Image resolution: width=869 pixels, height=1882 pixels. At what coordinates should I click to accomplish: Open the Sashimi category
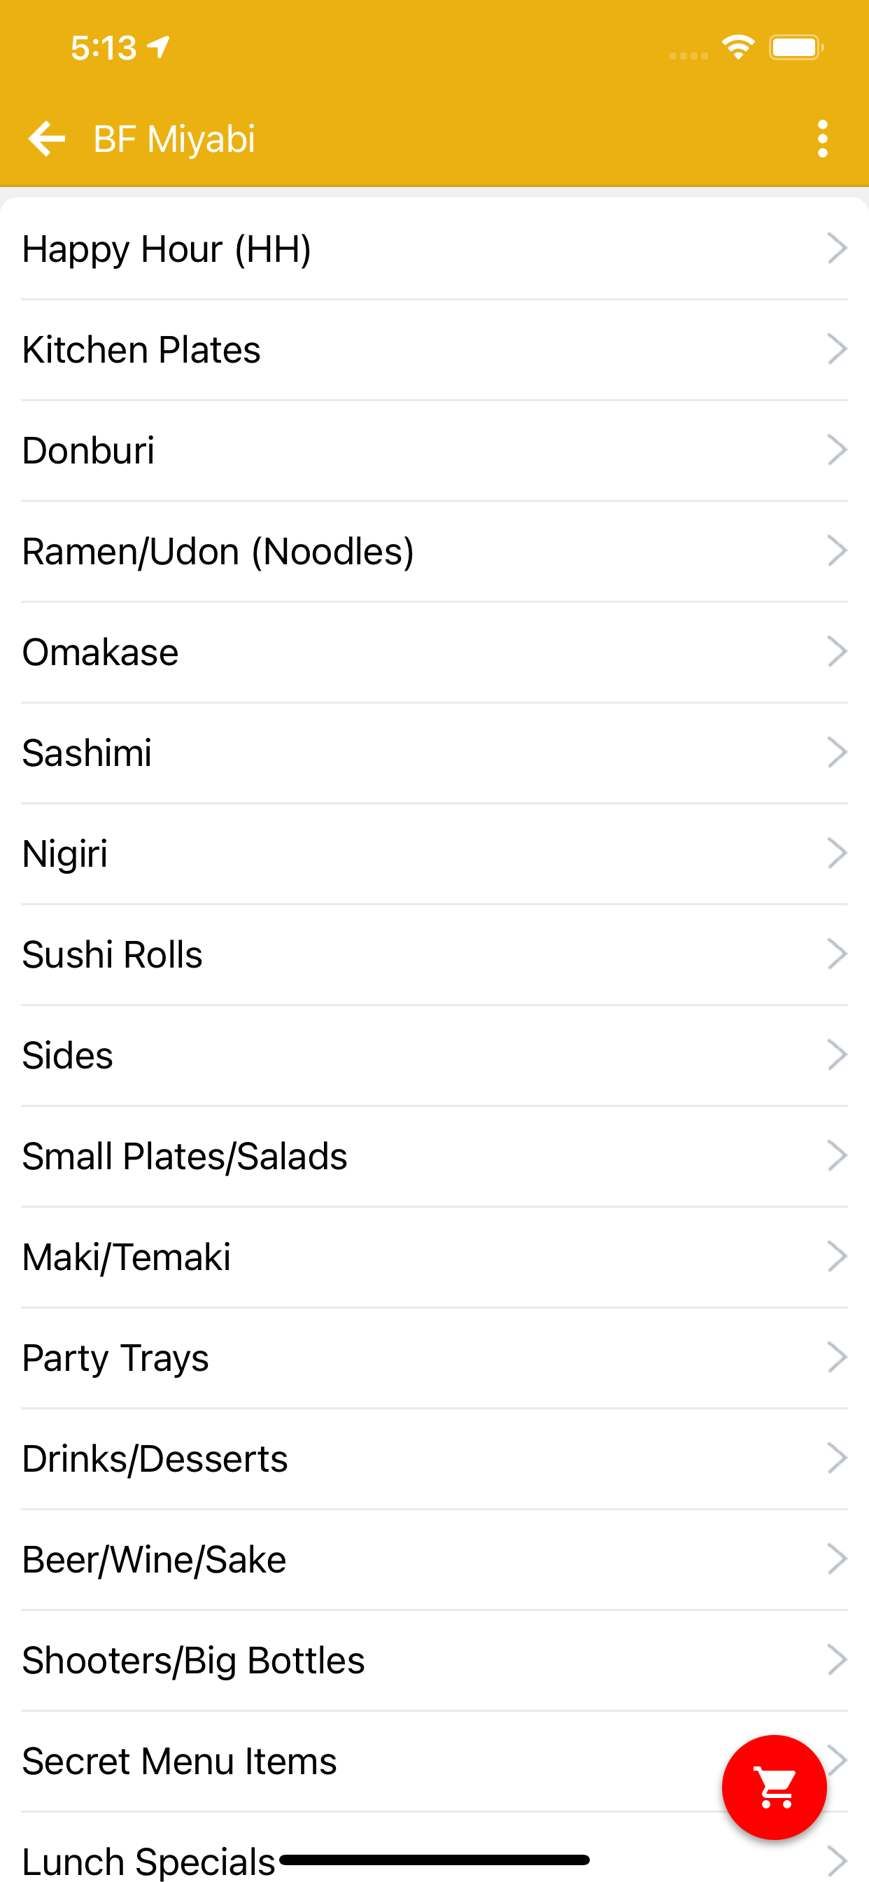87,753
